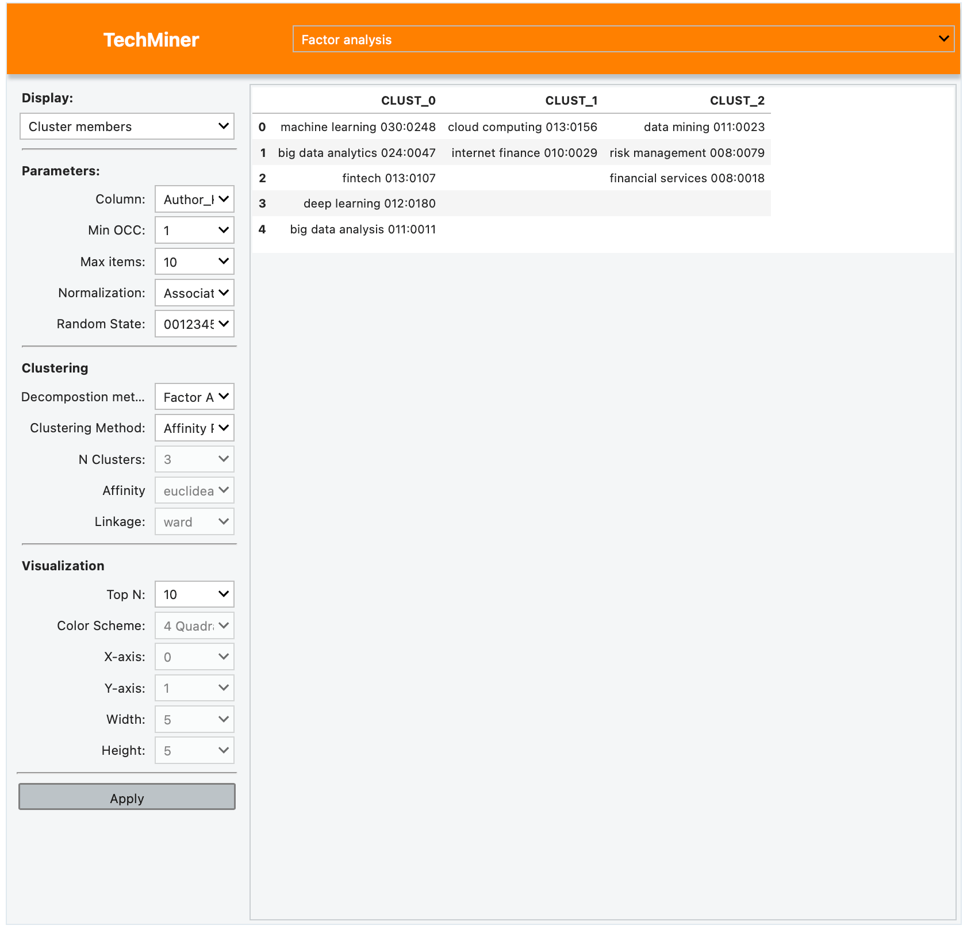Click row index 1 in the table

[263, 153]
